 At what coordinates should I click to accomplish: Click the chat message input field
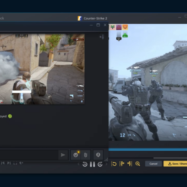point(29,155)
